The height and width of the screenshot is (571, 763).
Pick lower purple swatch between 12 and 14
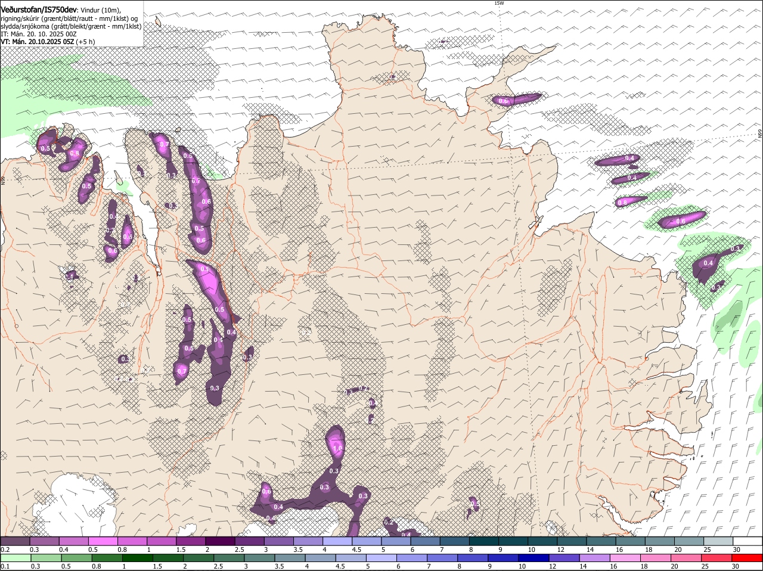click(565, 558)
